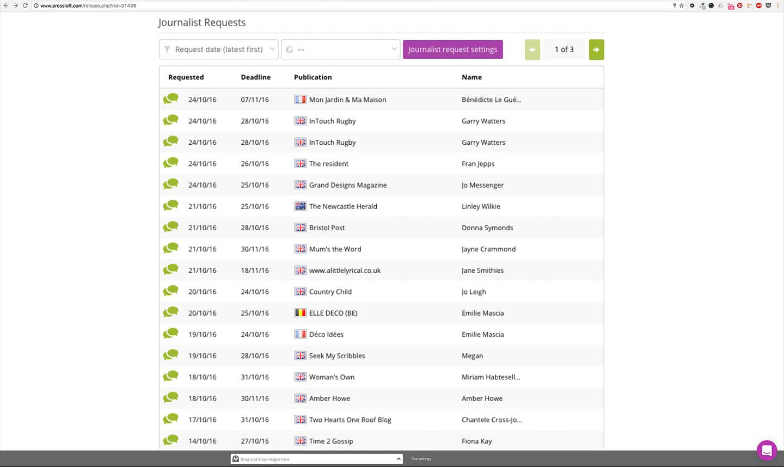Image resolution: width=784 pixels, height=467 pixels.
Task: Open the browser three-dot menu
Action: click(x=777, y=5)
